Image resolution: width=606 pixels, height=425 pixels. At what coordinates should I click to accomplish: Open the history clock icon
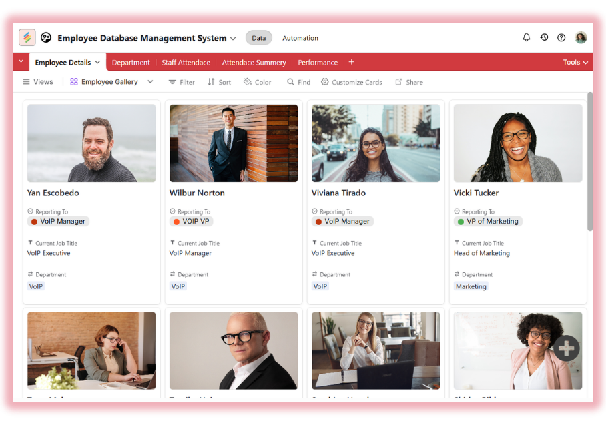[544, 38]
